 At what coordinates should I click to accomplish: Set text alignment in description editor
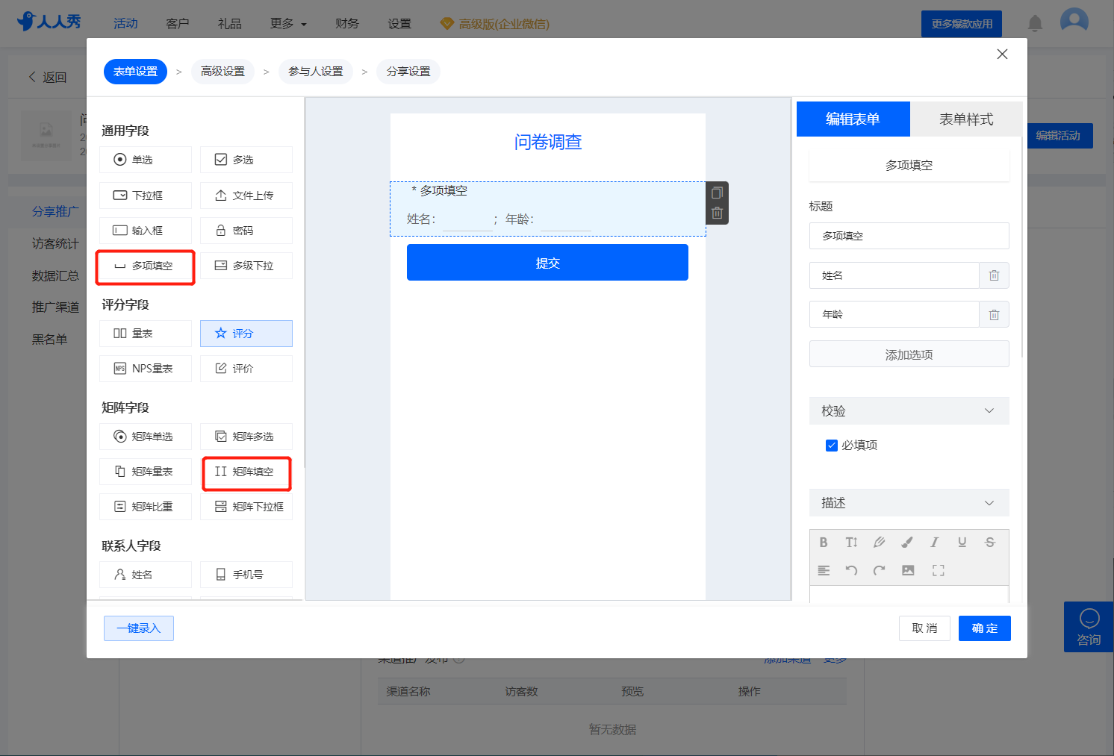coord(824,570)
